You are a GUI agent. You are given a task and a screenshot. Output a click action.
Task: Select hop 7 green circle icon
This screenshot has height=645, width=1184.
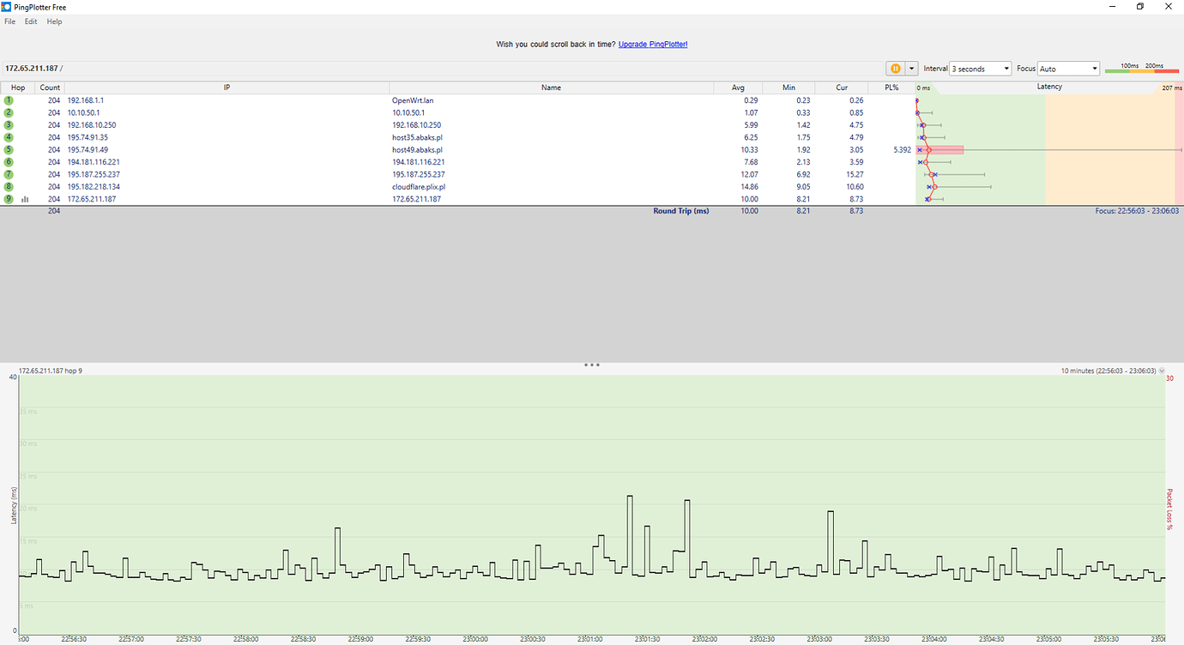pos(9,174)
